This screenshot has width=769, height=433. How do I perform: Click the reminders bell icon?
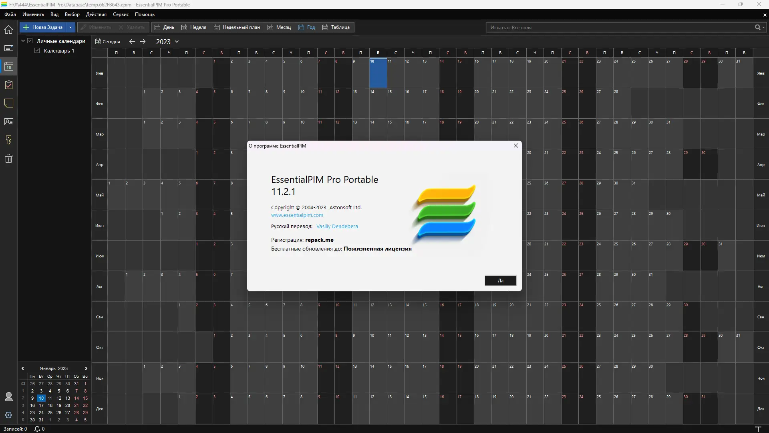coord(37,429)
